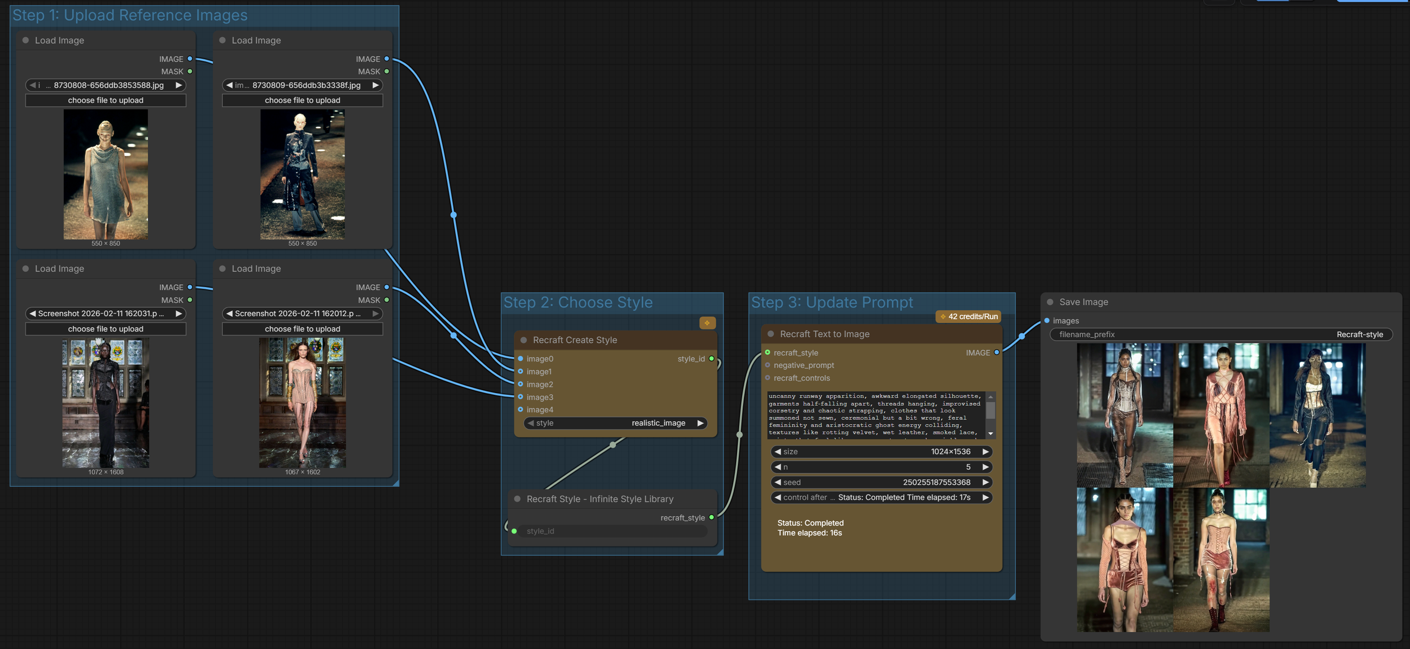Click choose file to upload for Screenshot 162031
1410x649 pixels.
pyautogui.click(x=105, y=329)
